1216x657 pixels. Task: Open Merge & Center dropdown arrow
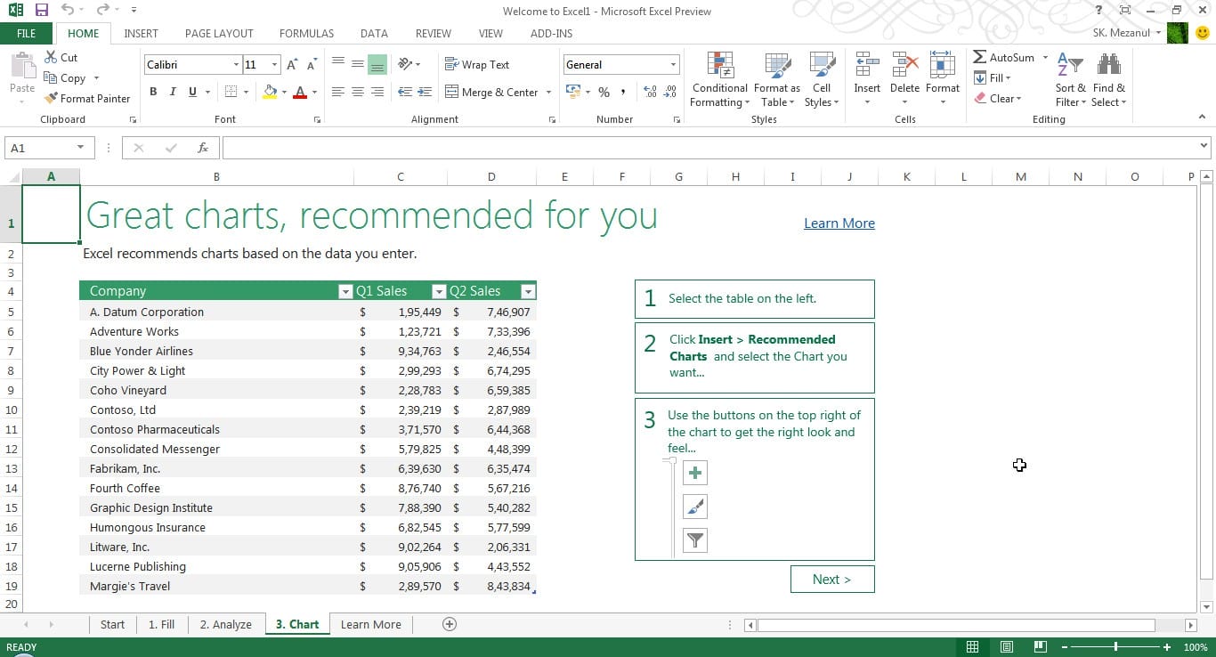tap(548, 92)
